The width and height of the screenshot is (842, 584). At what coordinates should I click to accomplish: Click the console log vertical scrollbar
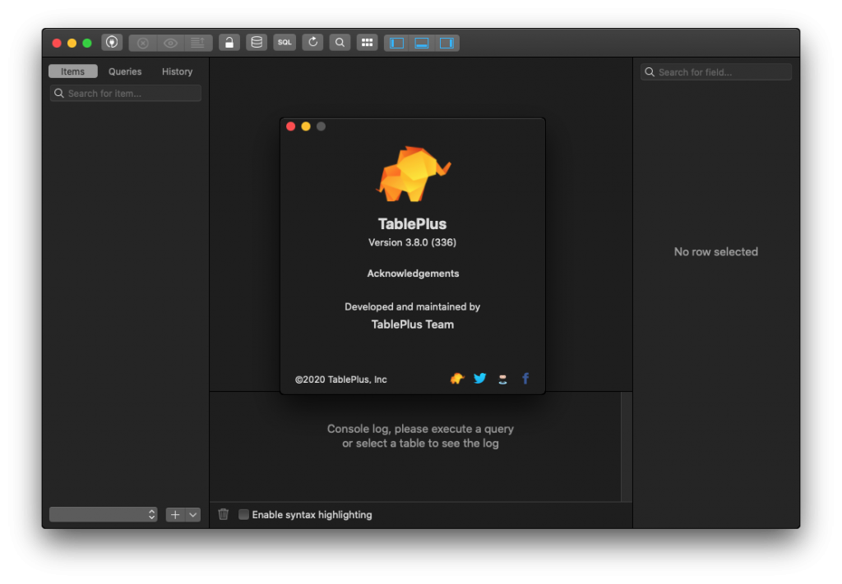(626, 447)
